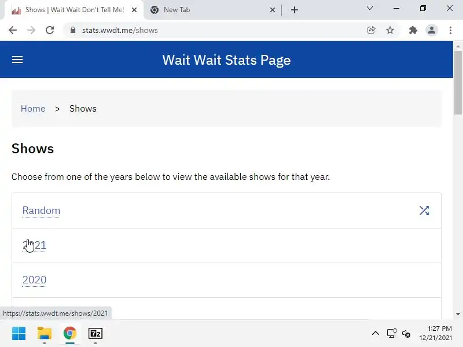The height and width of the screenshot is (347, 463).
Task: Click the address bar URL
Action: click(120, 31)
